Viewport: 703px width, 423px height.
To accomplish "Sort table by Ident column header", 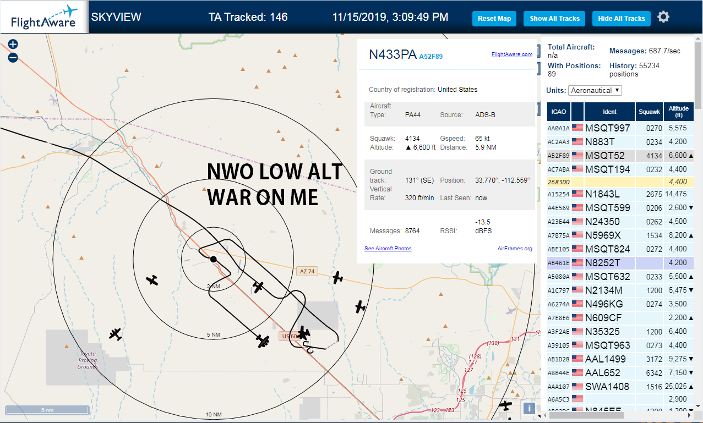I will (609, 112).
